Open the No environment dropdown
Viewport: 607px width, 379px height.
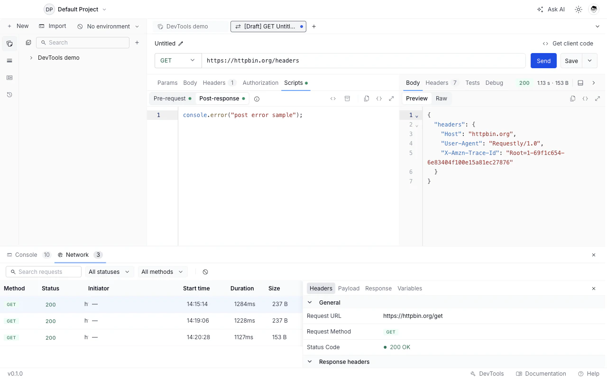(x=108, y=27)
